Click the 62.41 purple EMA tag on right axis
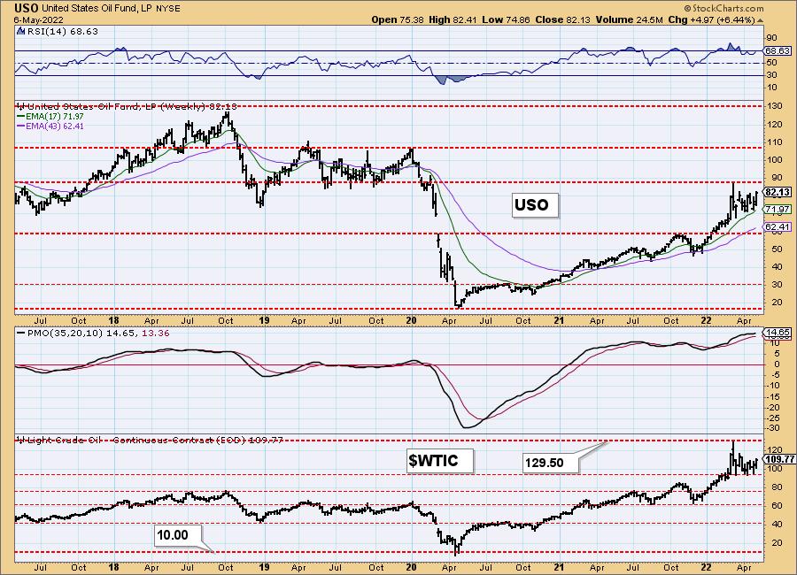797x575 pixels. point(778,226)
